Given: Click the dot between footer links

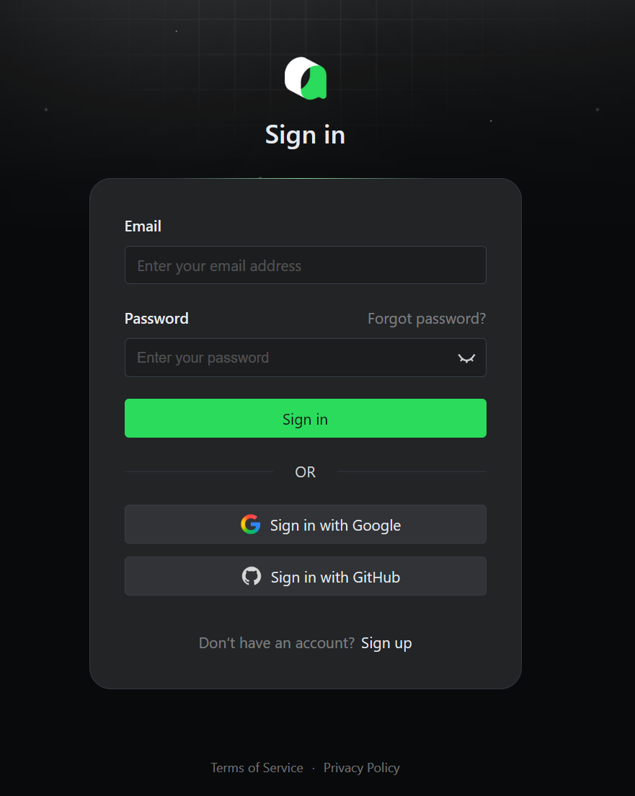Looking at the screenshot, I should 313,767.
